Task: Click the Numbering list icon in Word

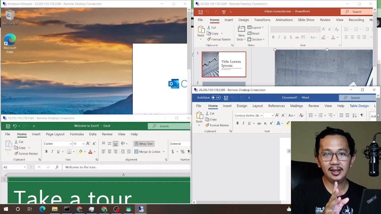Action: pyautogui.click(x=321, y=115)
